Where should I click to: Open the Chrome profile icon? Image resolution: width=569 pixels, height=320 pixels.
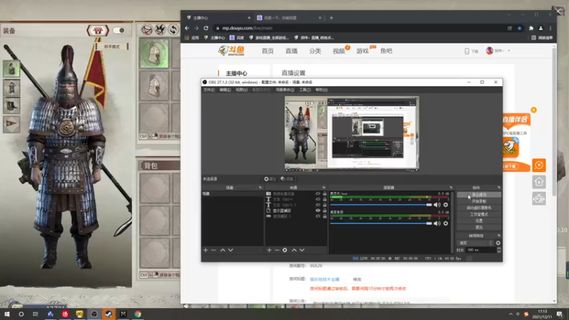541,28
